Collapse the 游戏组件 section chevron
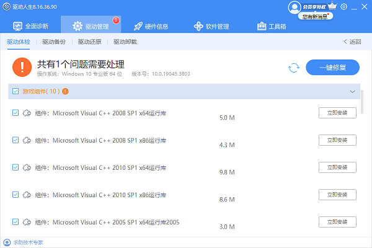 click(x=353, y=92)
